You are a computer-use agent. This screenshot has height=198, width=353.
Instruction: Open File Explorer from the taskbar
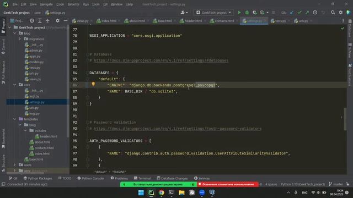click(x=181, y=193)
